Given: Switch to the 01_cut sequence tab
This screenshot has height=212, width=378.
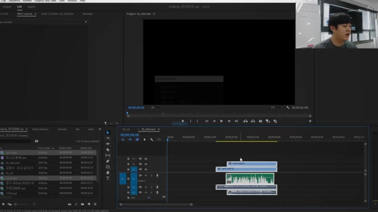Looking at the screenshot, I should (x=126, y=129).
